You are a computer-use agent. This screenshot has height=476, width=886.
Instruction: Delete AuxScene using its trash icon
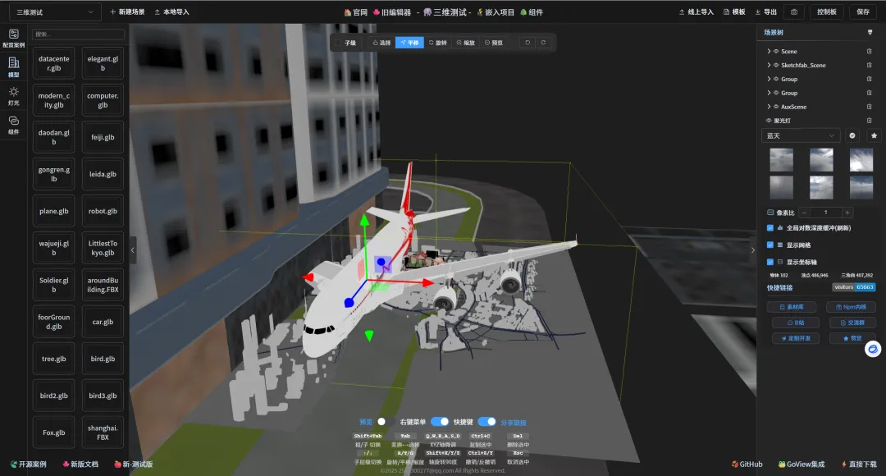[x=869, y=107]
